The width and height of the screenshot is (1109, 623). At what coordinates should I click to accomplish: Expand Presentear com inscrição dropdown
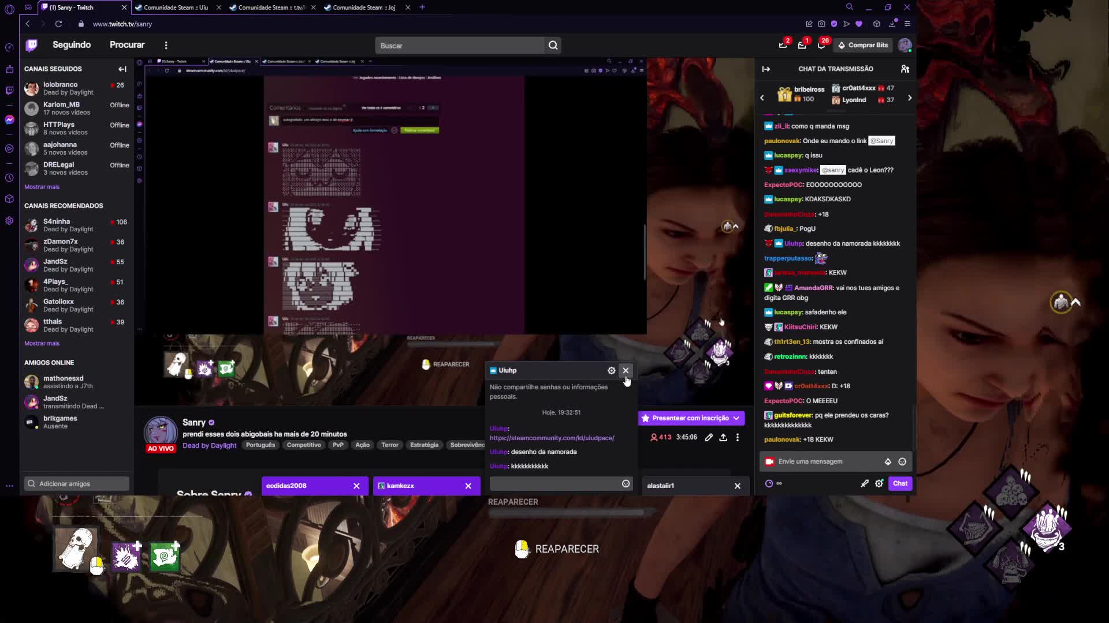click(736, 418)
